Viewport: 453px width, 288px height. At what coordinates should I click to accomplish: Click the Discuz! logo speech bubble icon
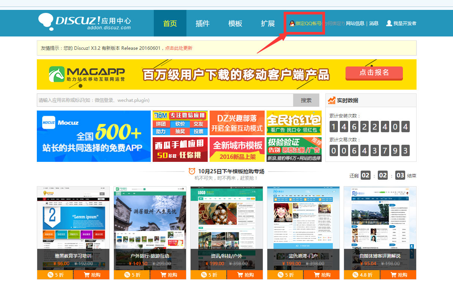[46, 22]
